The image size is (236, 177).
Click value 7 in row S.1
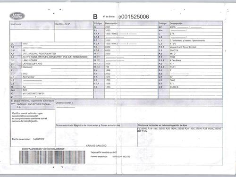[171, 70]
